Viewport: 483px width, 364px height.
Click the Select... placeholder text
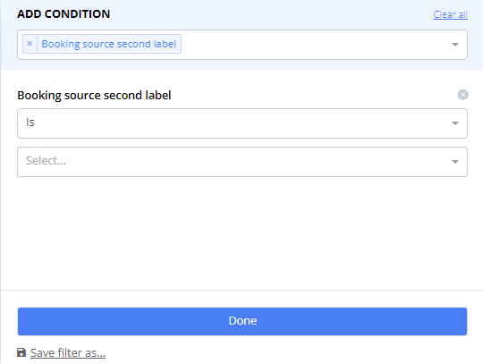tap(46, 160)
